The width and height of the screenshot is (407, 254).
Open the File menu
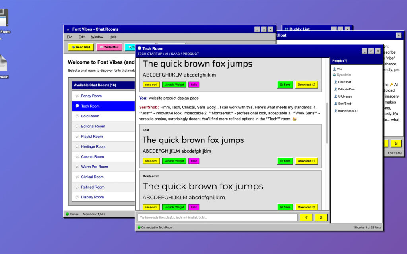click(70, 37)
